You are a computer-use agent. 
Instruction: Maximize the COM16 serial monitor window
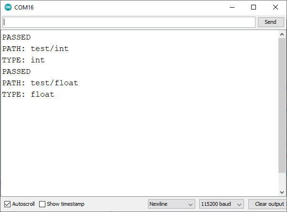coord(254,7)
